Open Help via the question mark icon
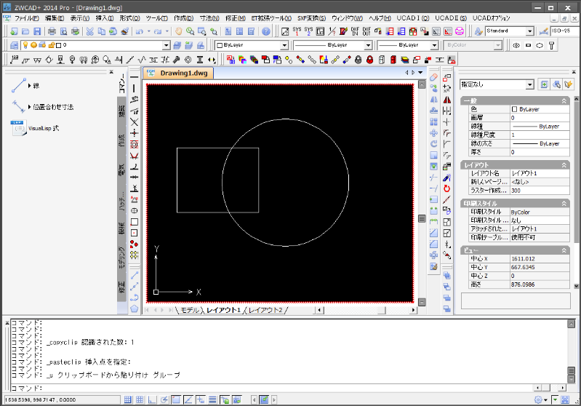The height and width of the screenshot is (406, 581). 266,31
